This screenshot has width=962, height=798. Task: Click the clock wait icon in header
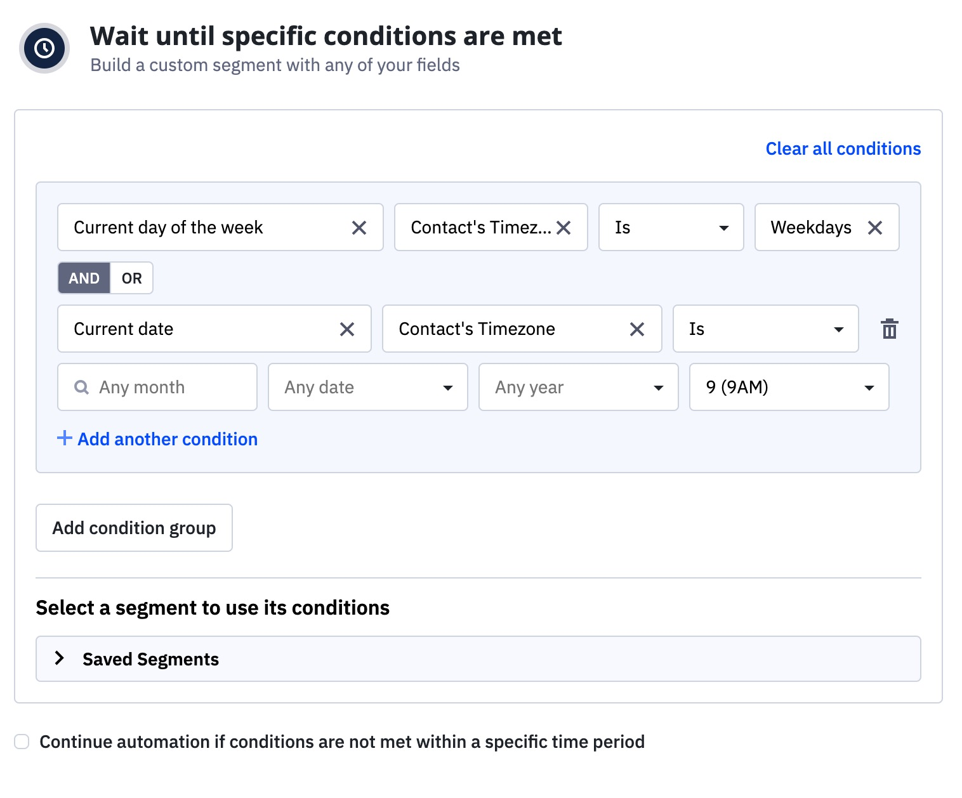(x=44, y=48)
